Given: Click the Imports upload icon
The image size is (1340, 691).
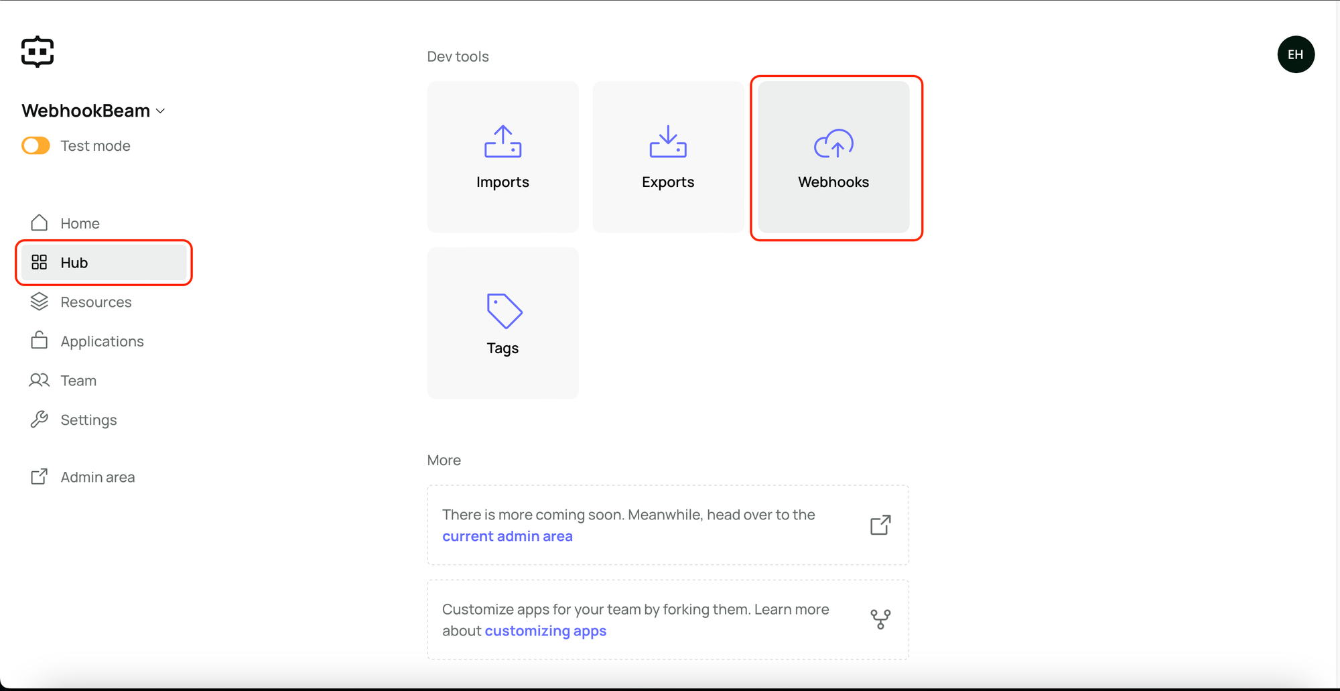Looking at the screenshot, I should tap(503, 141).
